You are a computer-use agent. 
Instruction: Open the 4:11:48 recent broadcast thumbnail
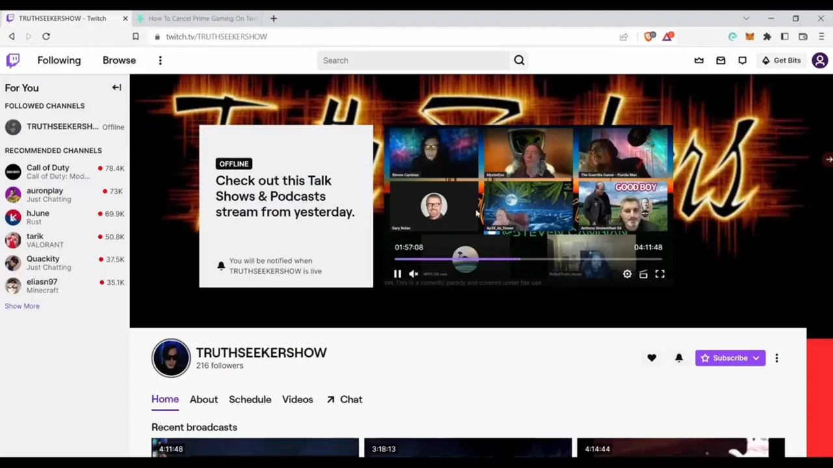[255, 448]
